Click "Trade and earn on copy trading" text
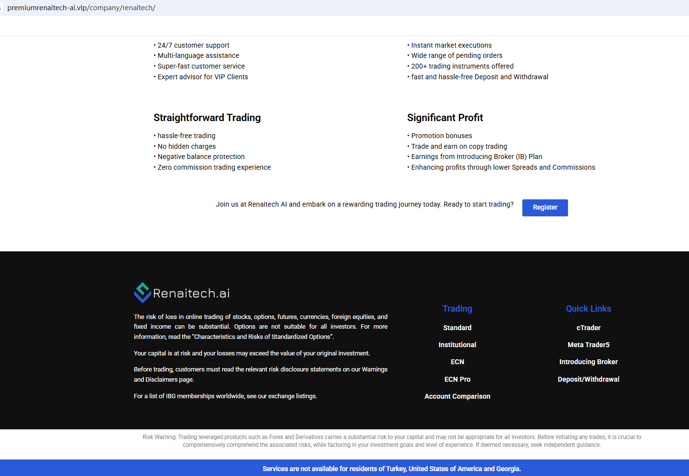 (457, 146)
